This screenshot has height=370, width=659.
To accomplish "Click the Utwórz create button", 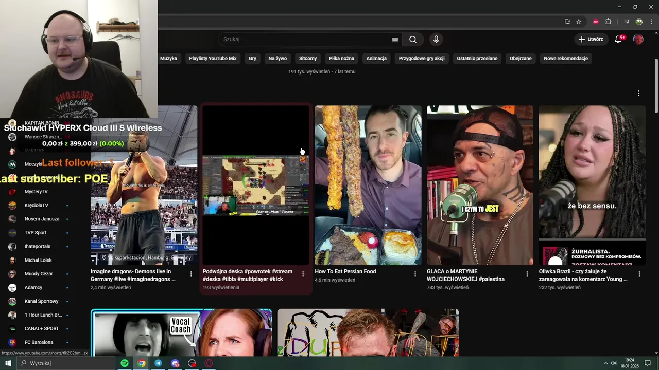I will [x=590, y=39].
